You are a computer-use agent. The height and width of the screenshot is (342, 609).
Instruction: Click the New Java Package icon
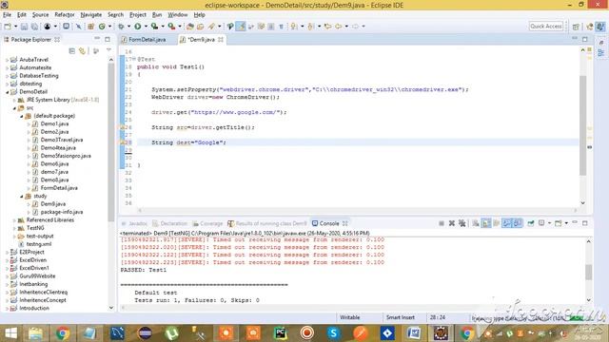[x=91, y=27]
